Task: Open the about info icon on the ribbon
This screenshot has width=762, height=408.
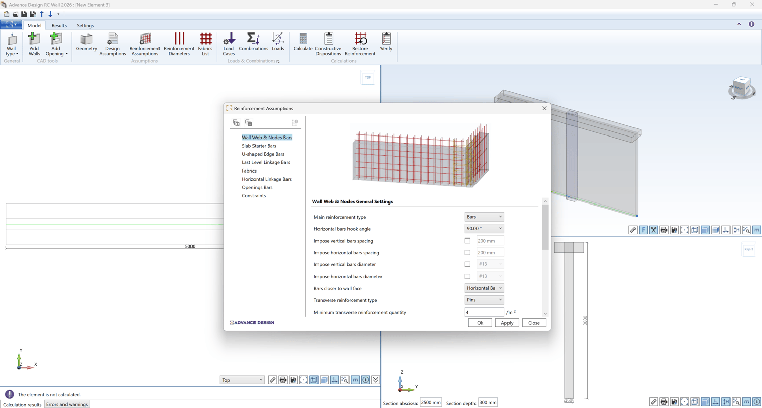Action: (752, 24)
